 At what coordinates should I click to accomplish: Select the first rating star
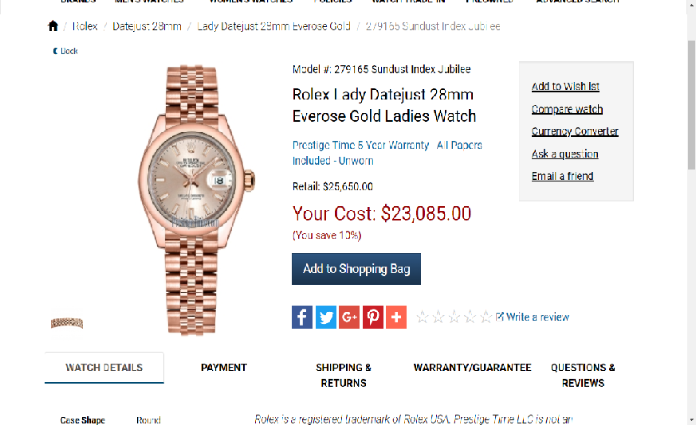click(x=422, y=317)
